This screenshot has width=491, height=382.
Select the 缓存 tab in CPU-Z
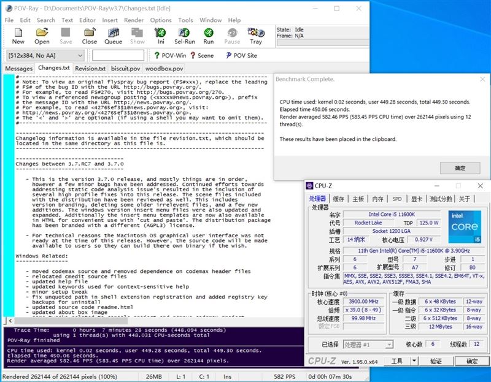pyautogui.click(x=339, y=199)
